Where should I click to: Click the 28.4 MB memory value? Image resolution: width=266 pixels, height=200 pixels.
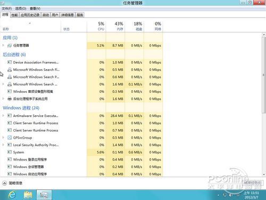pos(117,116)
